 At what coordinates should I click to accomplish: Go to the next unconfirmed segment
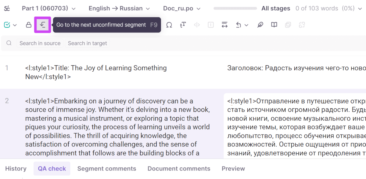click(43, 25)
